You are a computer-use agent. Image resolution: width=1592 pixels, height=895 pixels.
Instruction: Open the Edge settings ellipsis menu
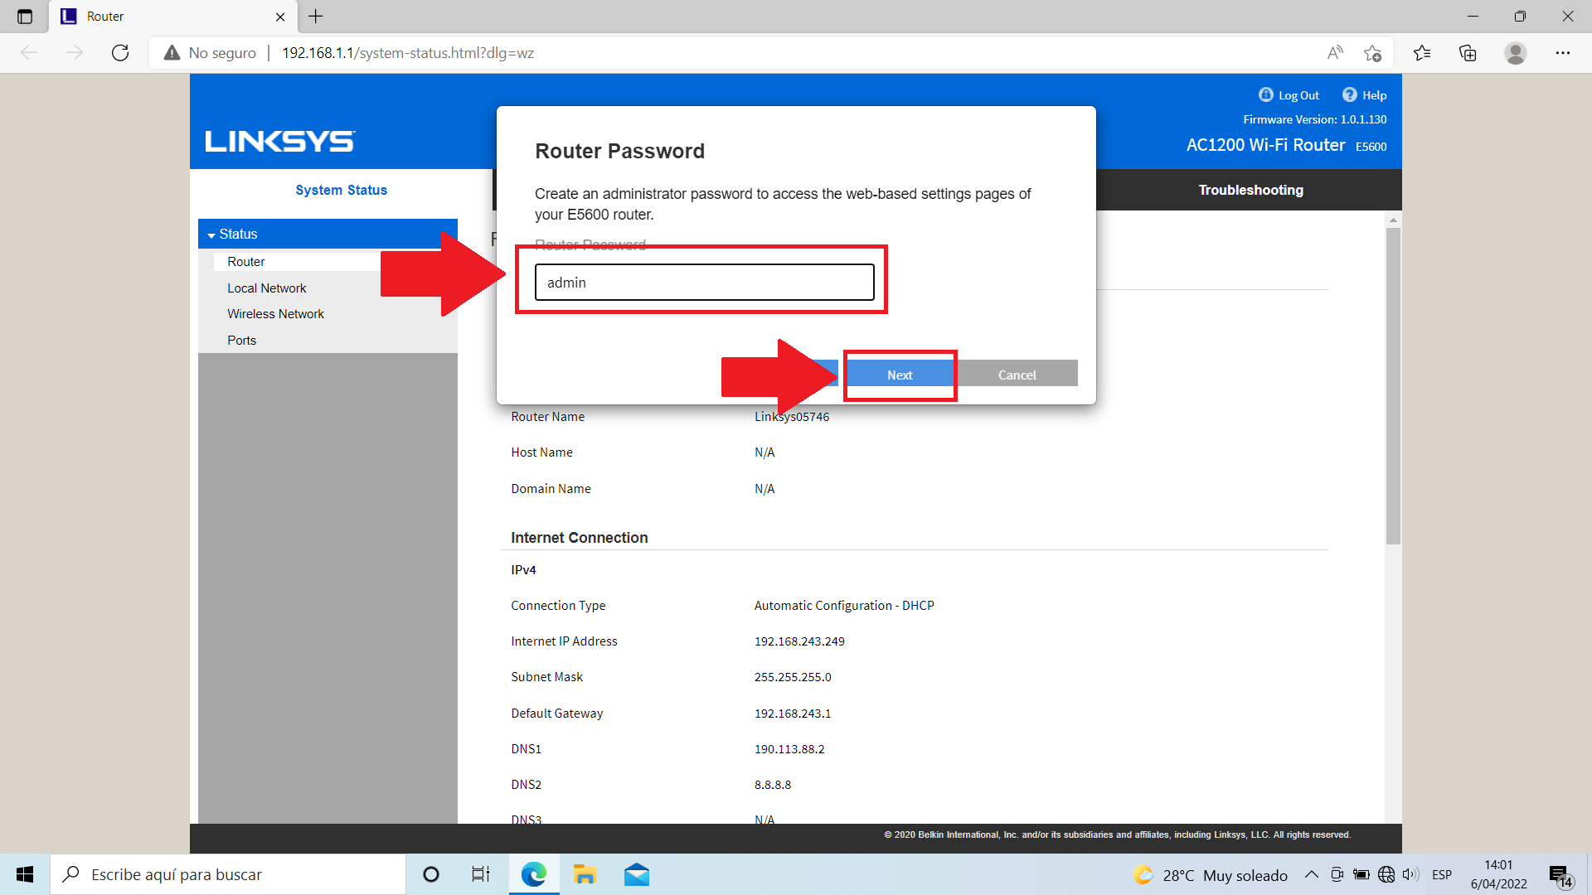pos(1562,53)
